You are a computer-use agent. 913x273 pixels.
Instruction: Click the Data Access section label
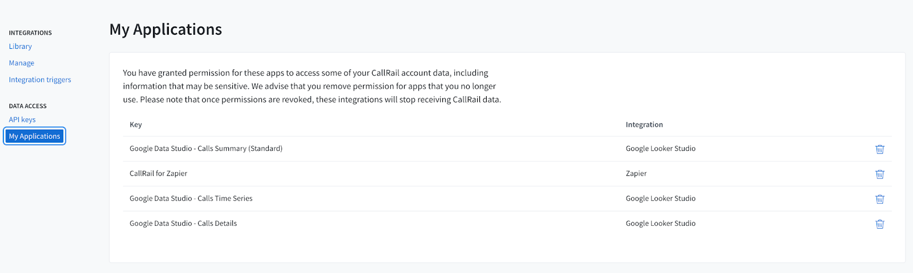28,106
